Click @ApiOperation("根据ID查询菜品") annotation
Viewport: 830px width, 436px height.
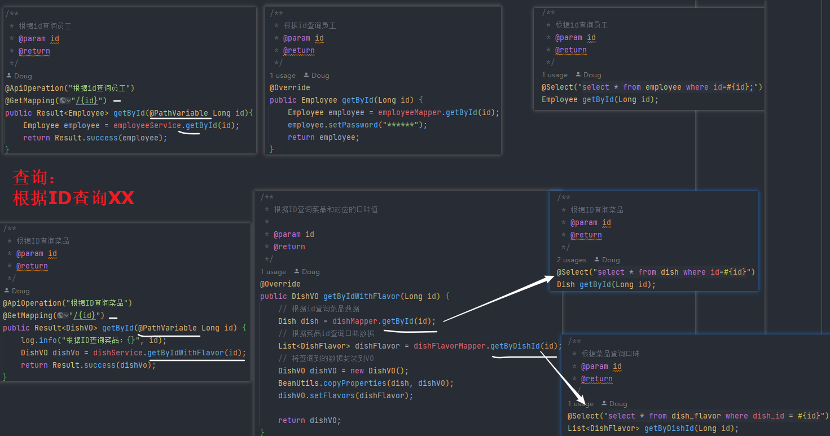click(67, 303)
